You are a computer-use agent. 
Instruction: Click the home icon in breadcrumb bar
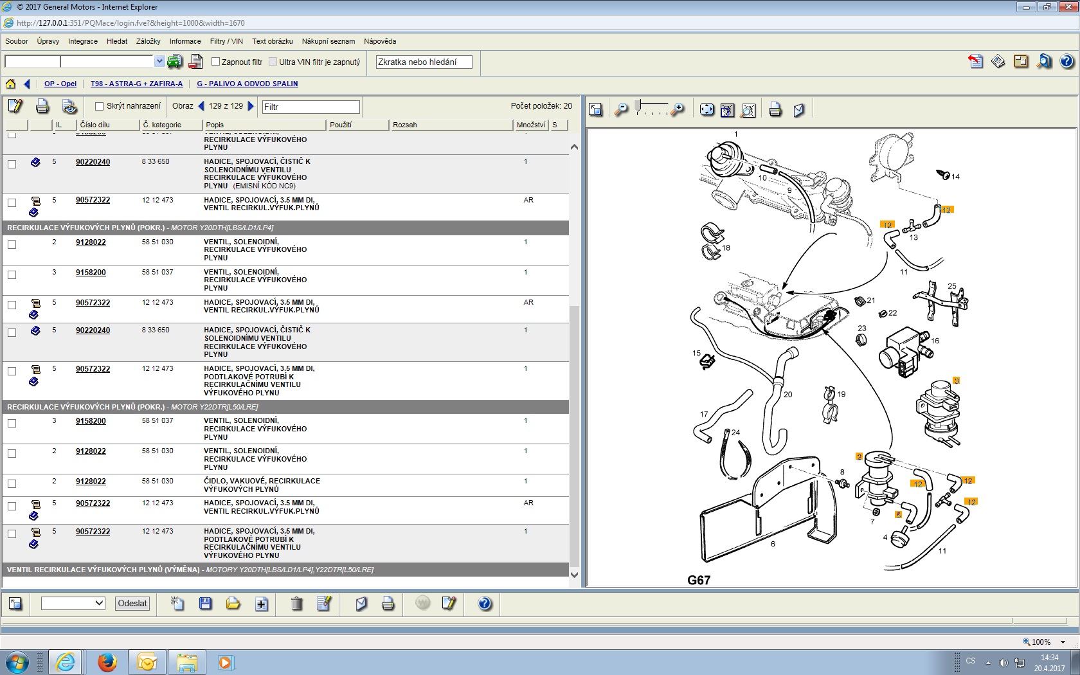pyautogui.click(x=10, y=84)
